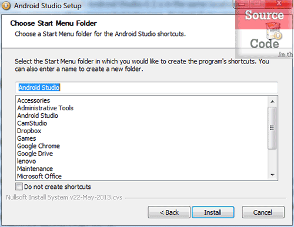The height and width of the screenshot is (227, 294).
Task: Select the Games folder entry
Action: coord(26,138)
